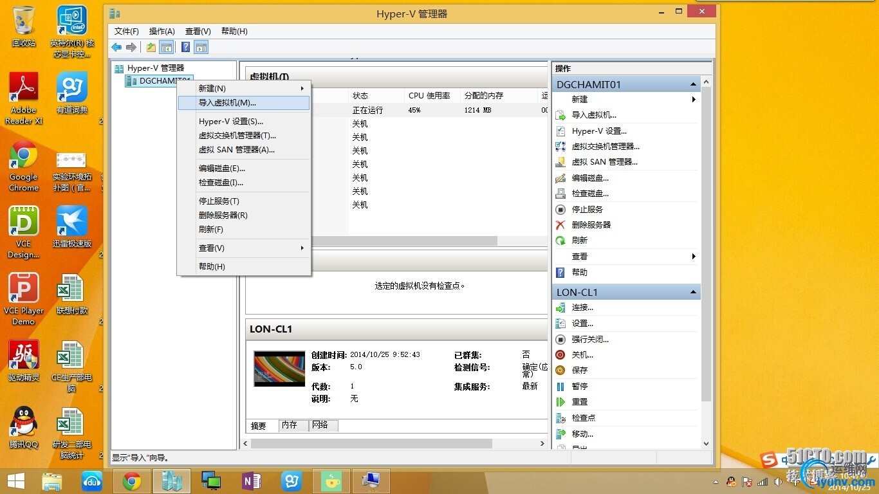Open Google Chrome from the taskbar
Viewport: 879px width, 494px height.
pos(132,480)
